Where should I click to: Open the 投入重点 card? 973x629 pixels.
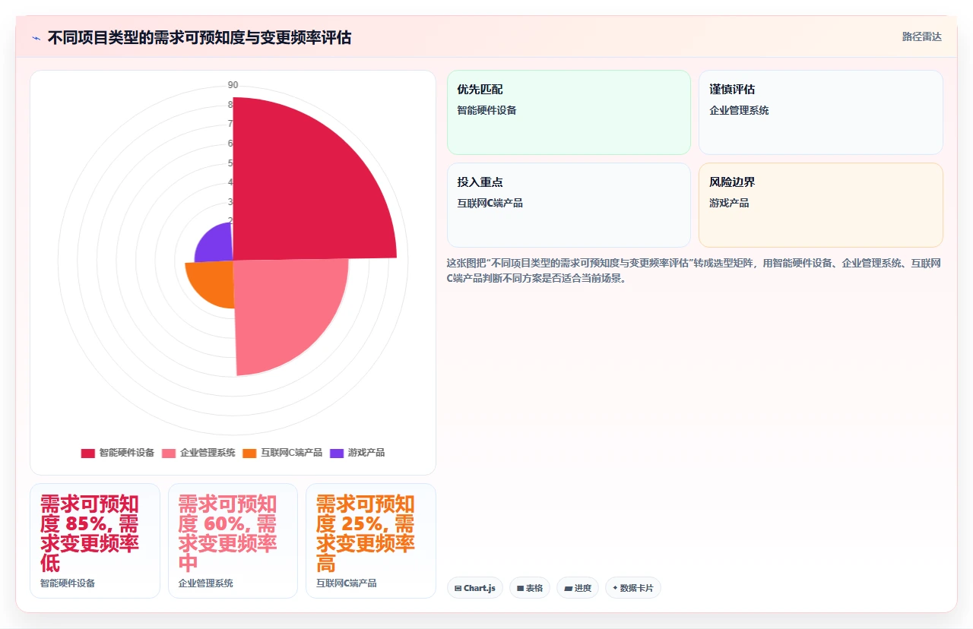tap(569, 205)
